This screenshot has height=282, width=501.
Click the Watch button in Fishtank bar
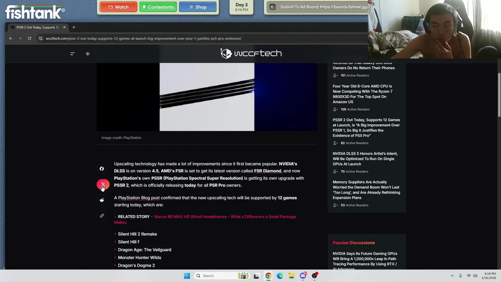click(x=118, y=7)
